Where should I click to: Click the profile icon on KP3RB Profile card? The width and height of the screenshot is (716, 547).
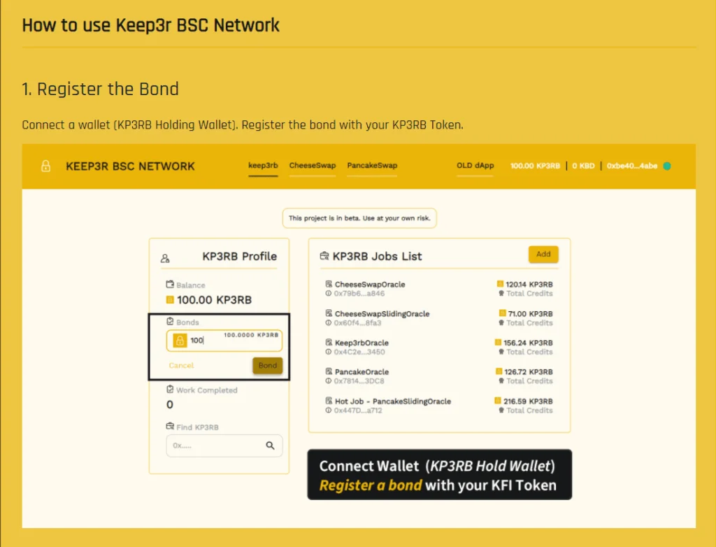coord(165,257)
